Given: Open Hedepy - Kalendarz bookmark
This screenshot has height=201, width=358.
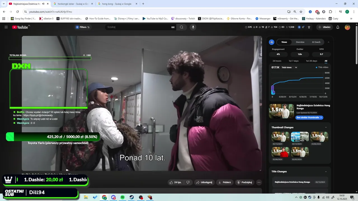Looking at the screenshot, I should pos(314,19).
